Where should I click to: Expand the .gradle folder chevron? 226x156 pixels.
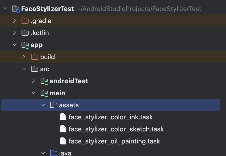click(15, 21)
